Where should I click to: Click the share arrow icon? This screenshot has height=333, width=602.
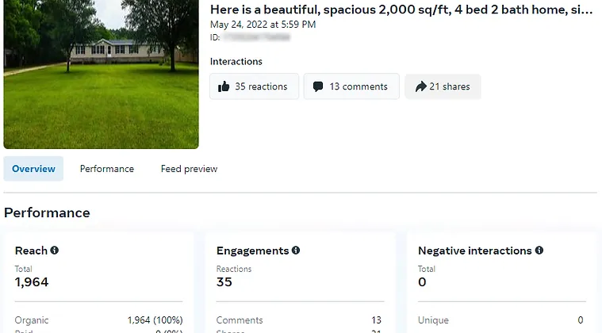pos(420,86)
